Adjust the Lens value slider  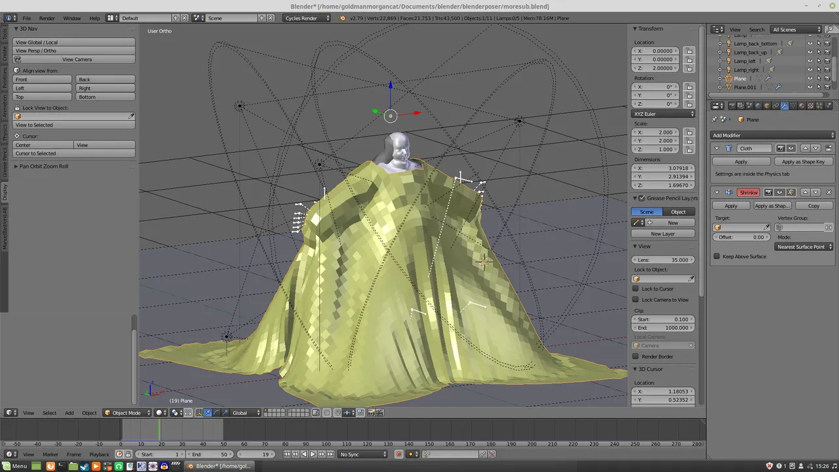(x=663, y=260)
